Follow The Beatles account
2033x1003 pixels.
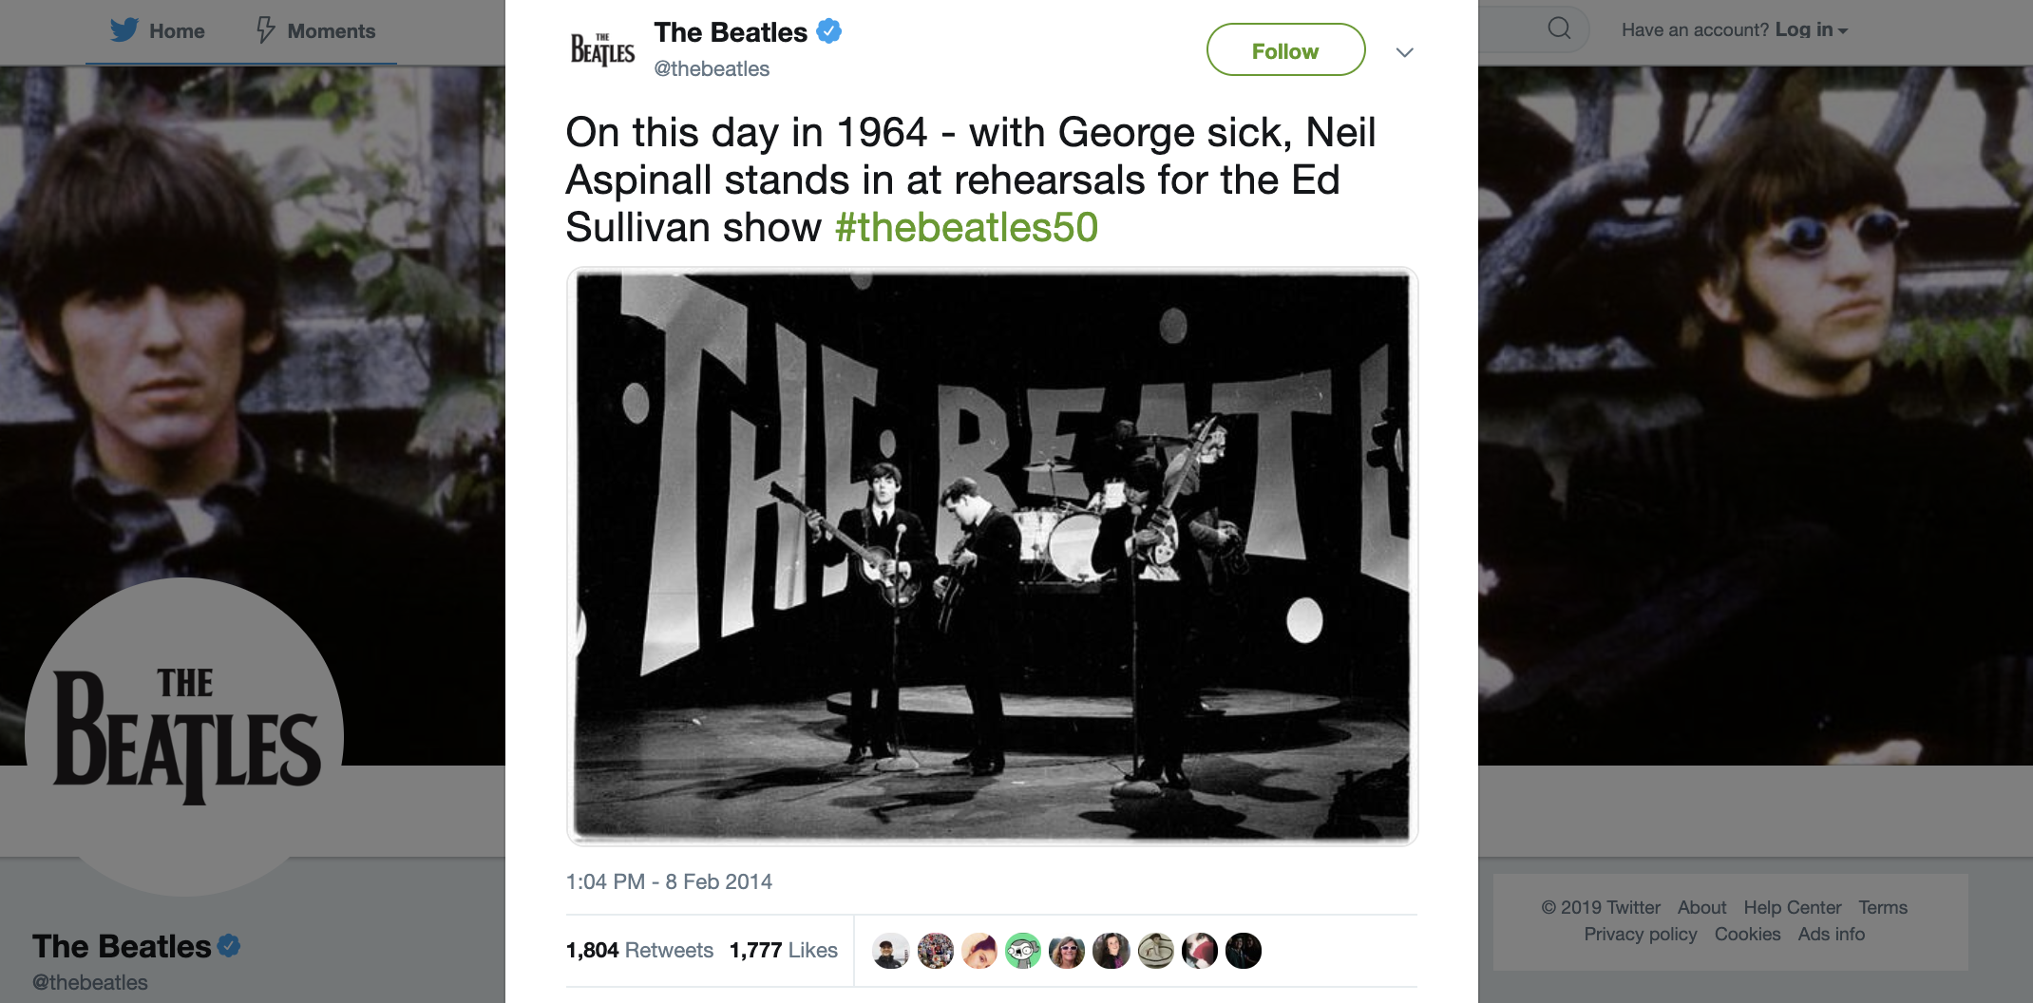[1284, 50]
